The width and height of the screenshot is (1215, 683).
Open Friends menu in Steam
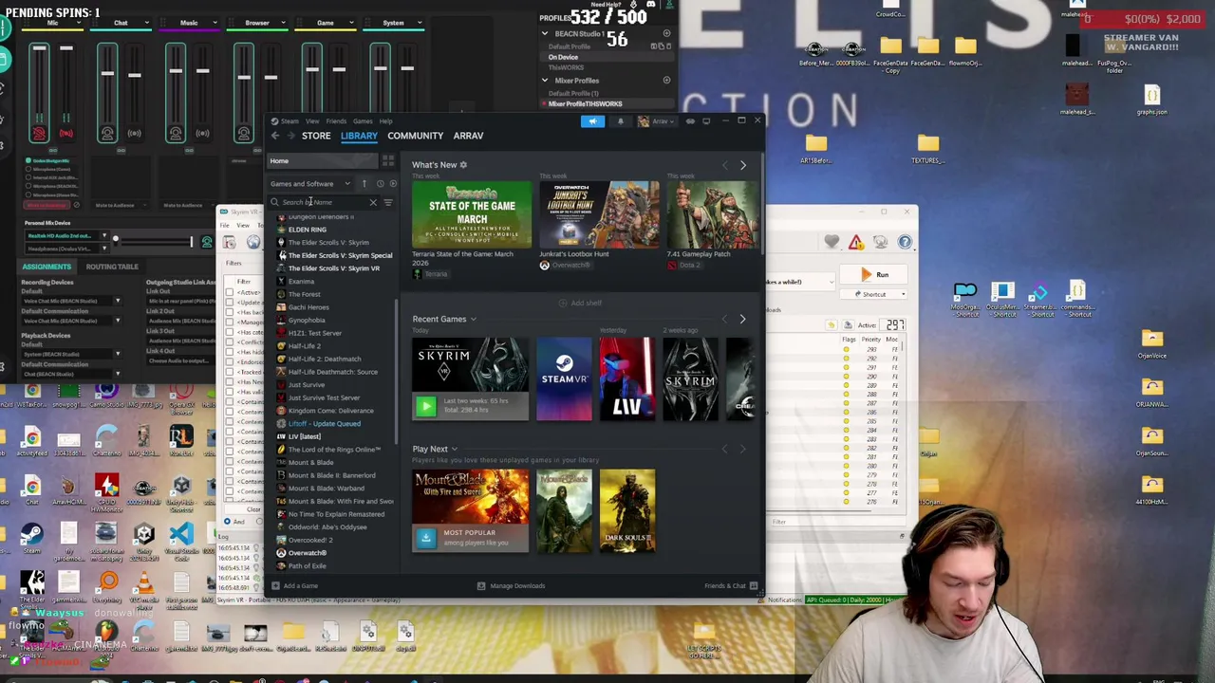tap(336, 121)
